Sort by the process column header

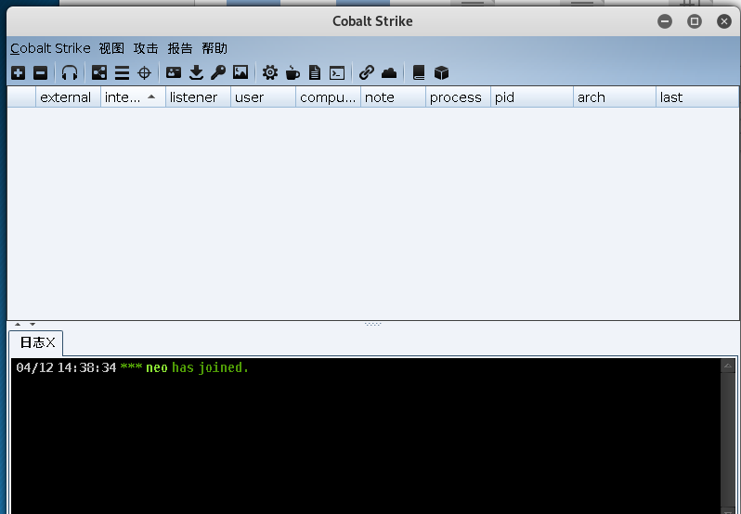(x=458, y=97)
